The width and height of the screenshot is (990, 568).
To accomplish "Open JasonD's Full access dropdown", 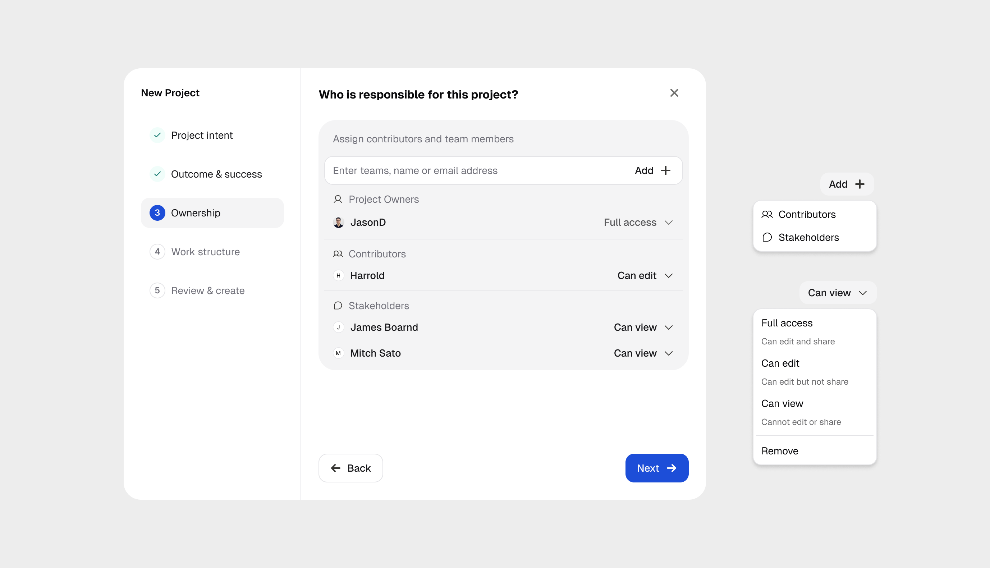I will point(638,223).
